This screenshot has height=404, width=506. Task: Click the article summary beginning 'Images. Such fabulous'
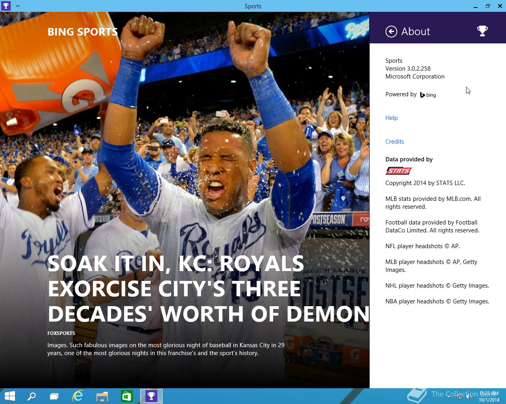point(166,349)
